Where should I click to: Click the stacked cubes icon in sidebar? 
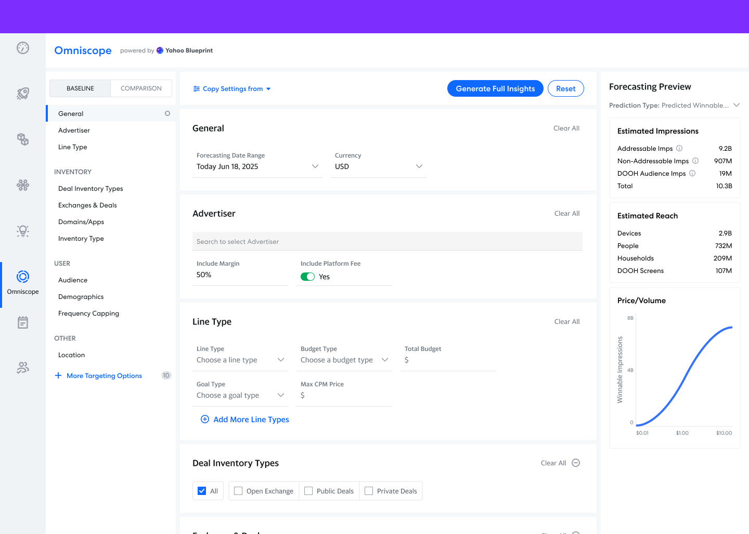[x=23, y=139]
